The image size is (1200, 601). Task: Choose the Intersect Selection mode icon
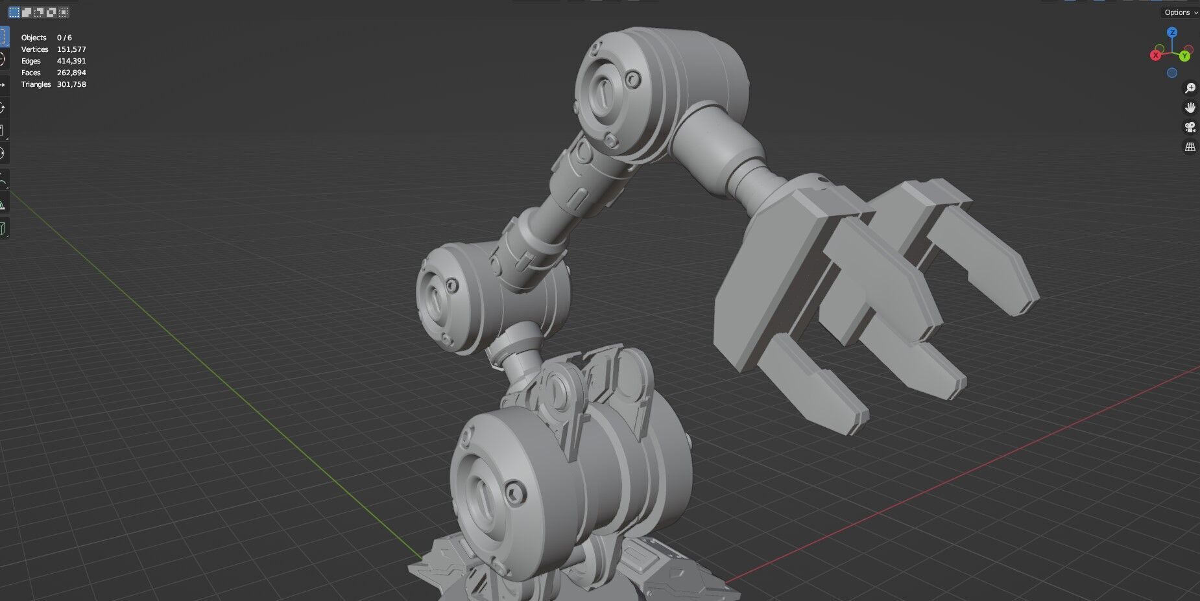64,12
